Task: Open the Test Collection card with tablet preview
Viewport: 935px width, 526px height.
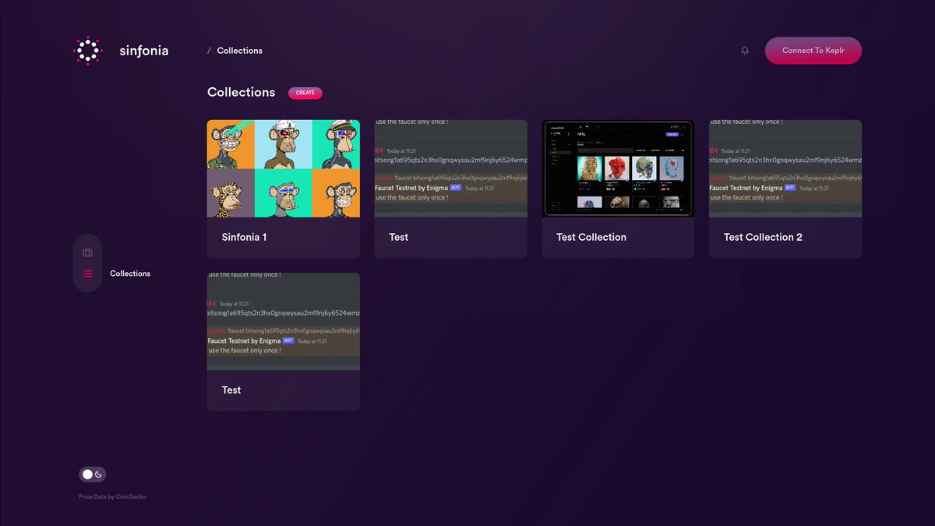Action: tap(617, 187)
